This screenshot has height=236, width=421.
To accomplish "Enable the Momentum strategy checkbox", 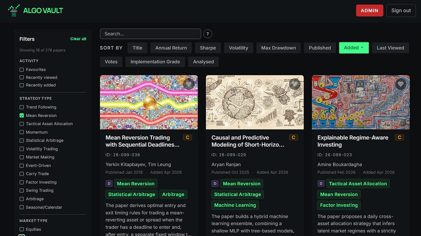I will click(22, 132).
